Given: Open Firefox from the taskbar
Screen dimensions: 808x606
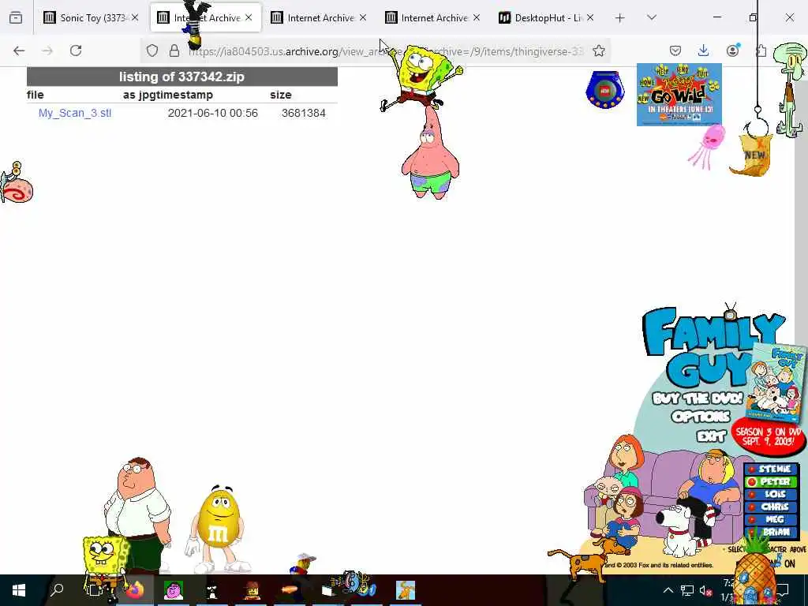Looking at the screenshot, I should [136, 589].
